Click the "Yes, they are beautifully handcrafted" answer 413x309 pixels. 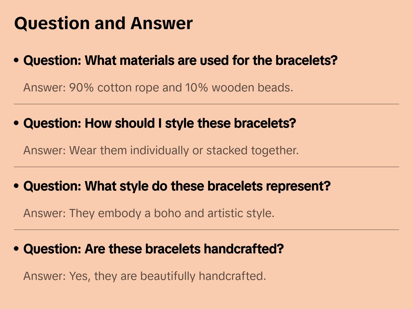(x=144, y=276)
